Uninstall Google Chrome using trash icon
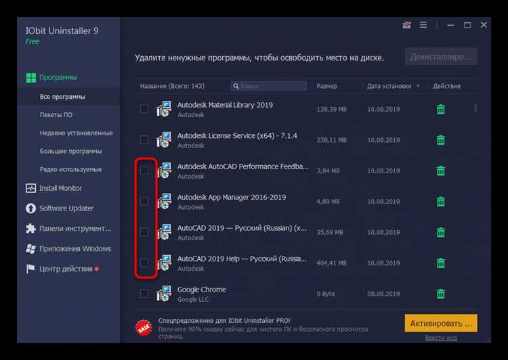 [441, 294]
